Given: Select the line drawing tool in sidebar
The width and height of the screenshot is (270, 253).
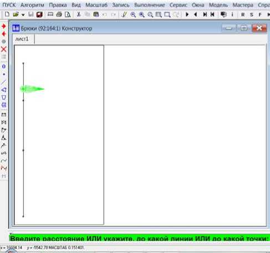Looking at the screenshot, I should pos(4,82).
